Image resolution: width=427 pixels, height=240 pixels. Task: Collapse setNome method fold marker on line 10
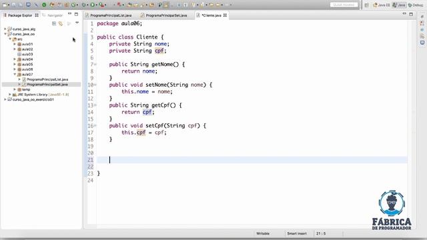pos(95,85)
